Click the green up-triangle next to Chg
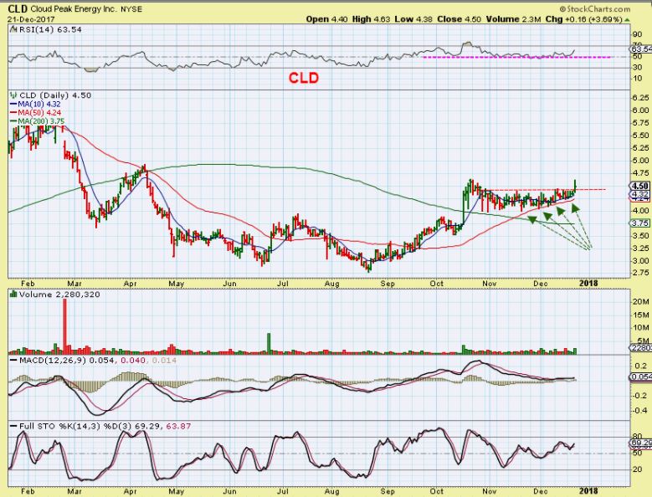652x497 pixels. [x=627, y=19]
